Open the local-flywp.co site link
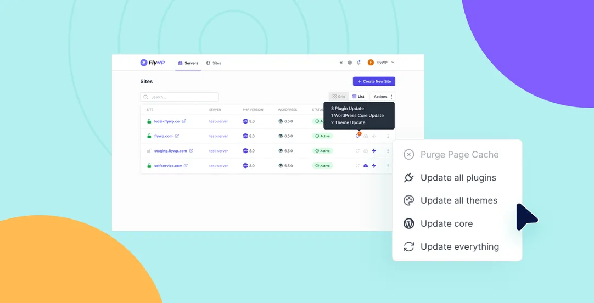 click(167, 121)
